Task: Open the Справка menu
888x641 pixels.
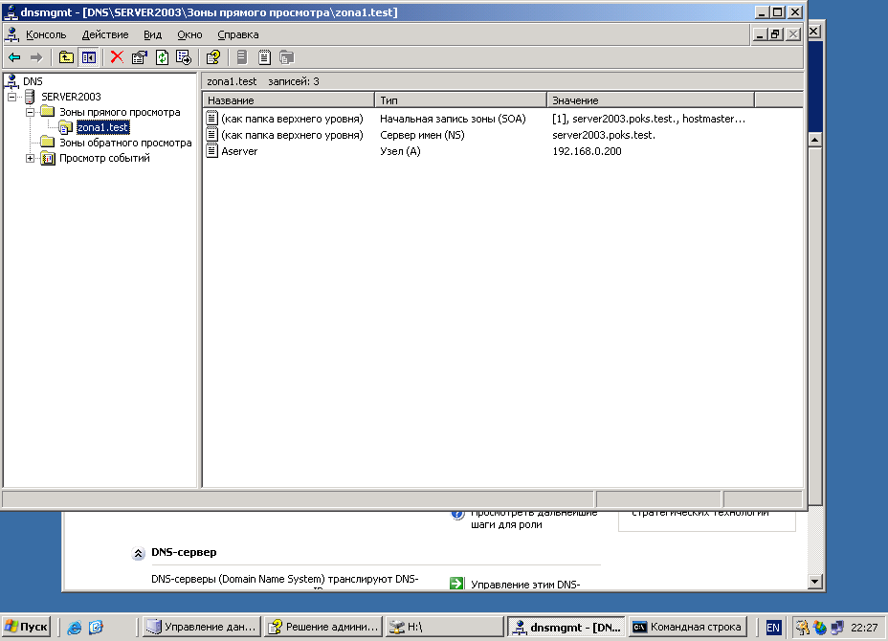Action: coord(238,34)
